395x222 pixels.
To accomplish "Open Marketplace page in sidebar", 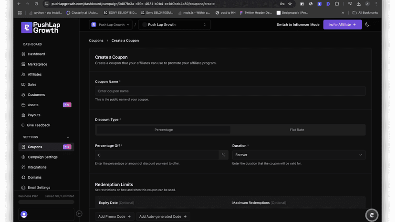I will pos(37,64).
